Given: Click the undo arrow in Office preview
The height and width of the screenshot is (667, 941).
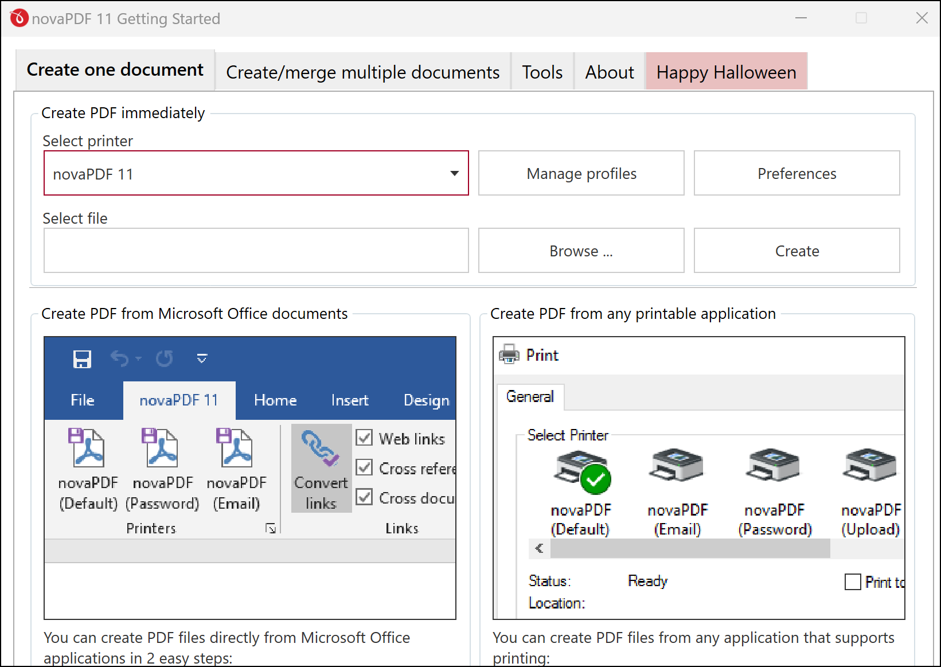Looking at the screenshot, I should click(119, 358).
